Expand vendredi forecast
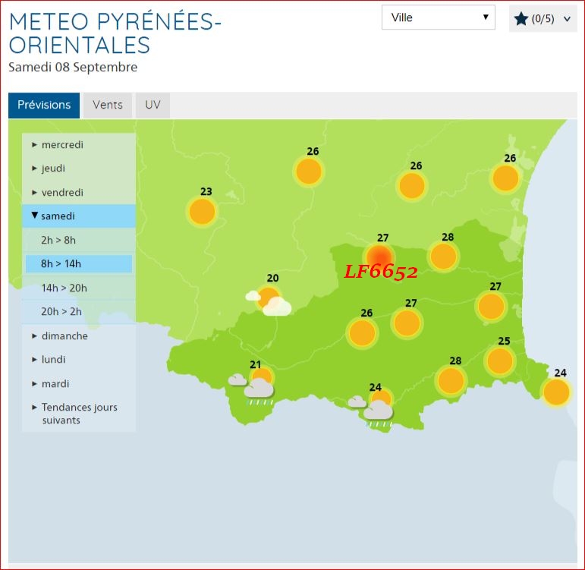The height and width of the screenshot is (570, 585). pyautogui.click(x=79, y=192)
